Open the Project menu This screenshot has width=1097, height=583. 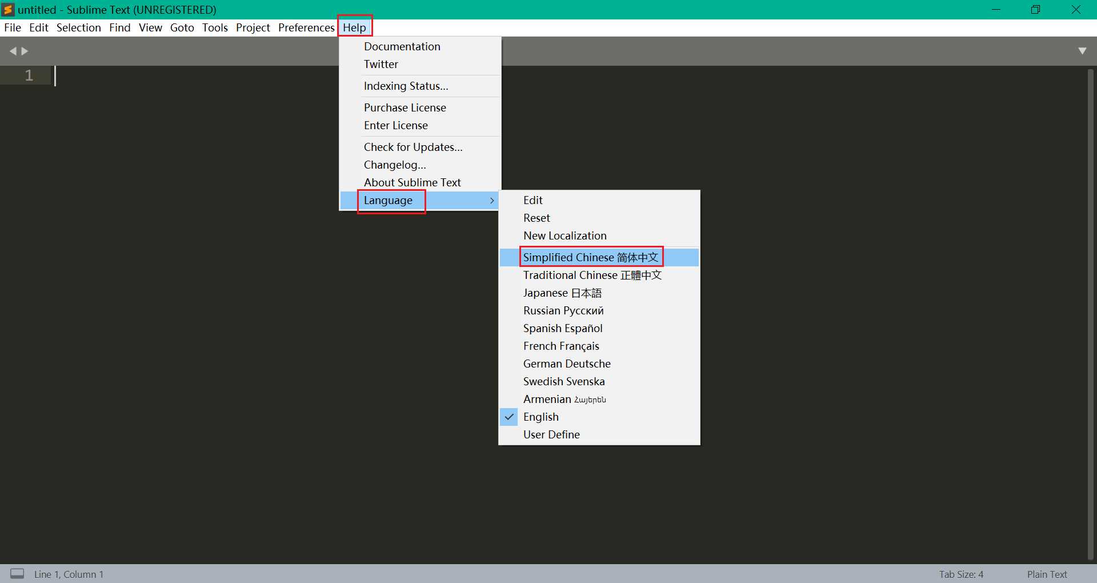pyautogui.click(x=253, y=27)
